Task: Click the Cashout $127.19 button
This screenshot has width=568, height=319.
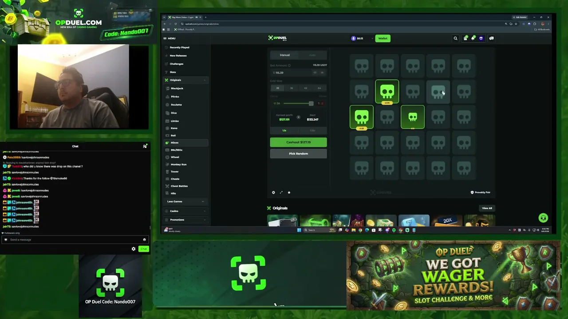Action: pyautogui.click(x=298, y=142)
